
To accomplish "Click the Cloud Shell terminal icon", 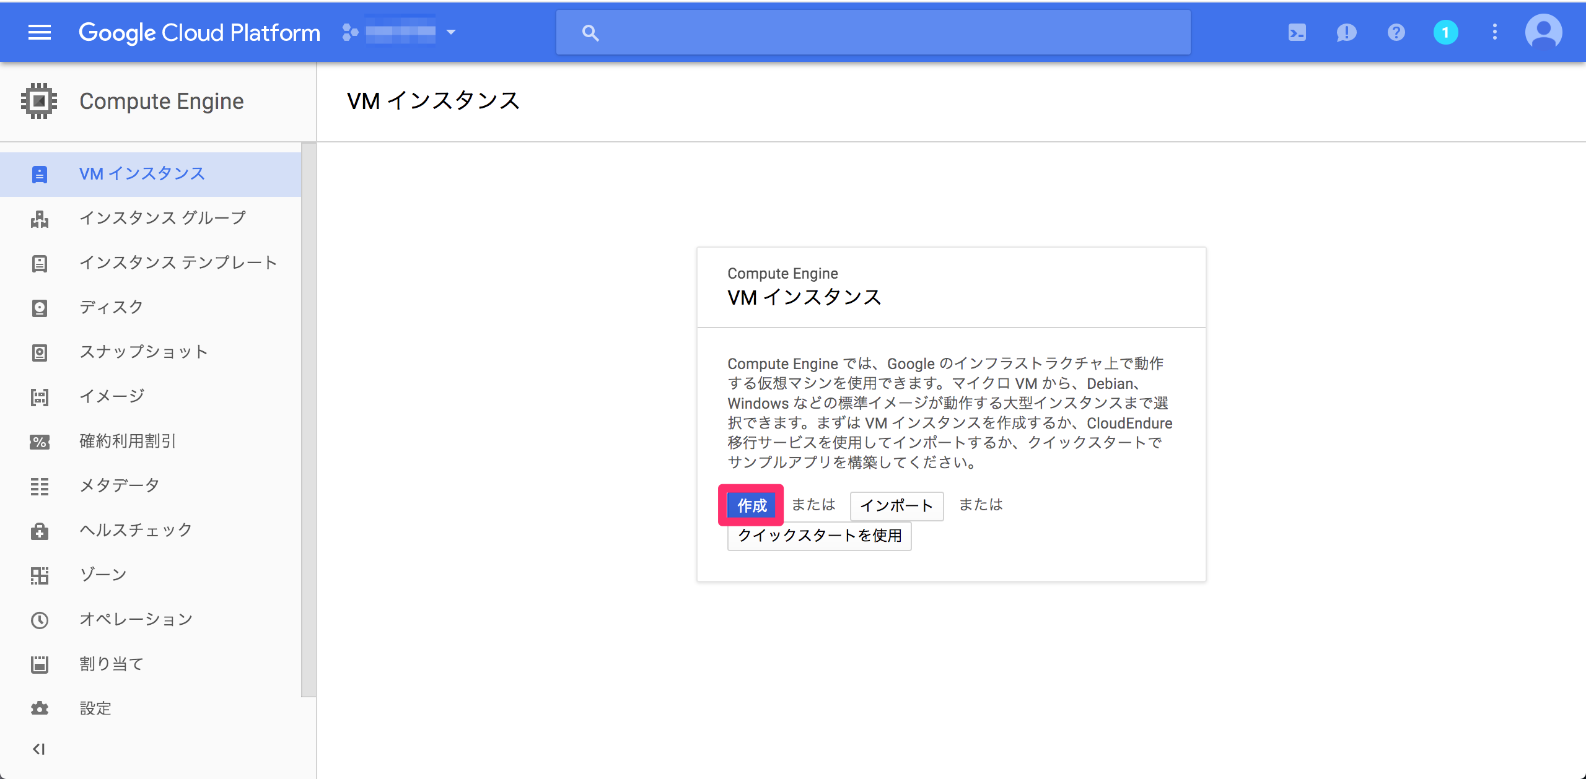I will (x=1299, y=32).
